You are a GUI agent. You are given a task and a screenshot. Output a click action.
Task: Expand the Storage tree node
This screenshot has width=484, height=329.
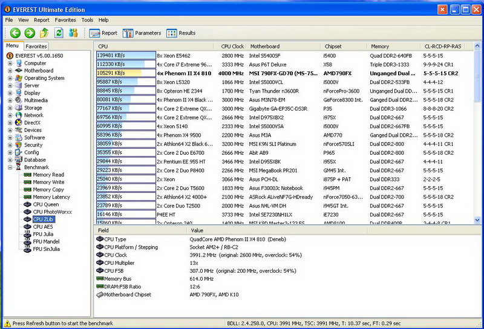pyautogui.click(x=10, y=108)
